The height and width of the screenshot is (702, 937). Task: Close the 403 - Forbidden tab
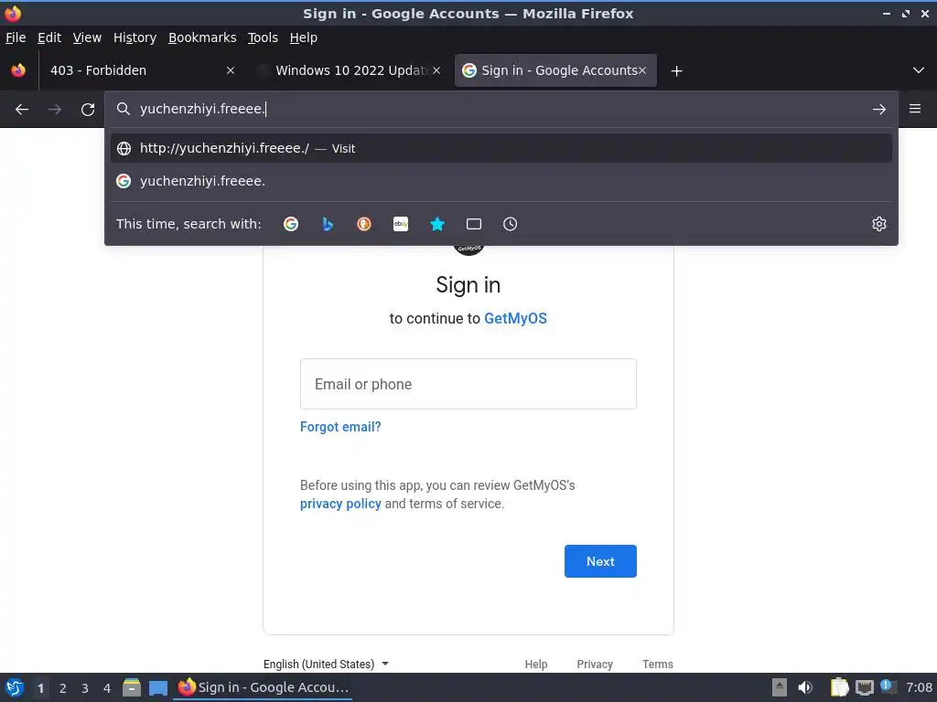coord(231,70)
